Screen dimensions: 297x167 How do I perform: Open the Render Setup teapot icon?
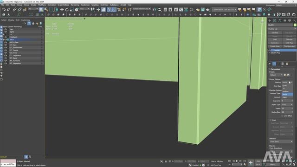point(198,9)
